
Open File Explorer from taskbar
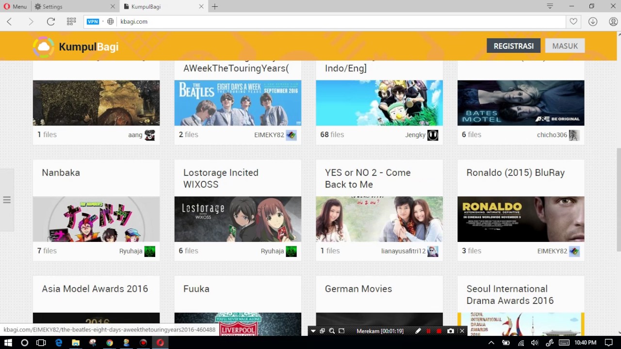pyautogui.click(x=76, y=342)
